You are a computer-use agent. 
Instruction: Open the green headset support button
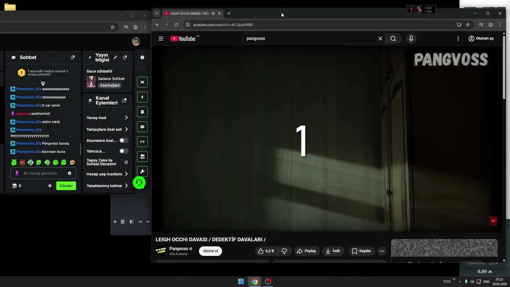(x=139, y=183)
